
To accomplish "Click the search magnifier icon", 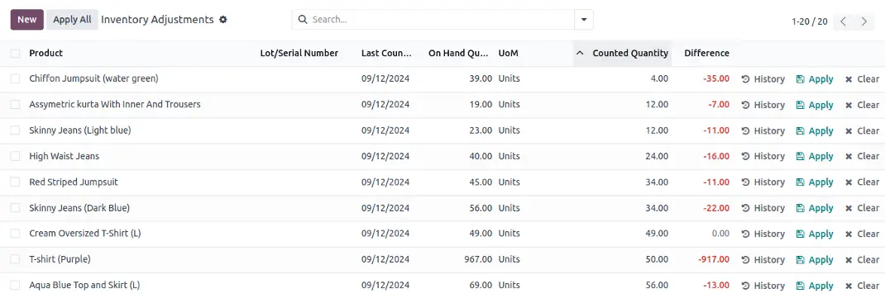I will click(x=303, y=20).
